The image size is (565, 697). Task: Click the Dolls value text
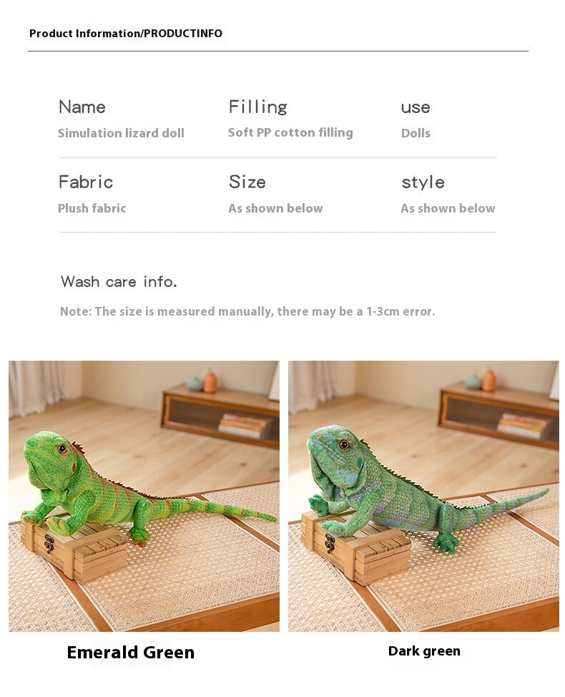pyautogui.click(x=416, y=133)
